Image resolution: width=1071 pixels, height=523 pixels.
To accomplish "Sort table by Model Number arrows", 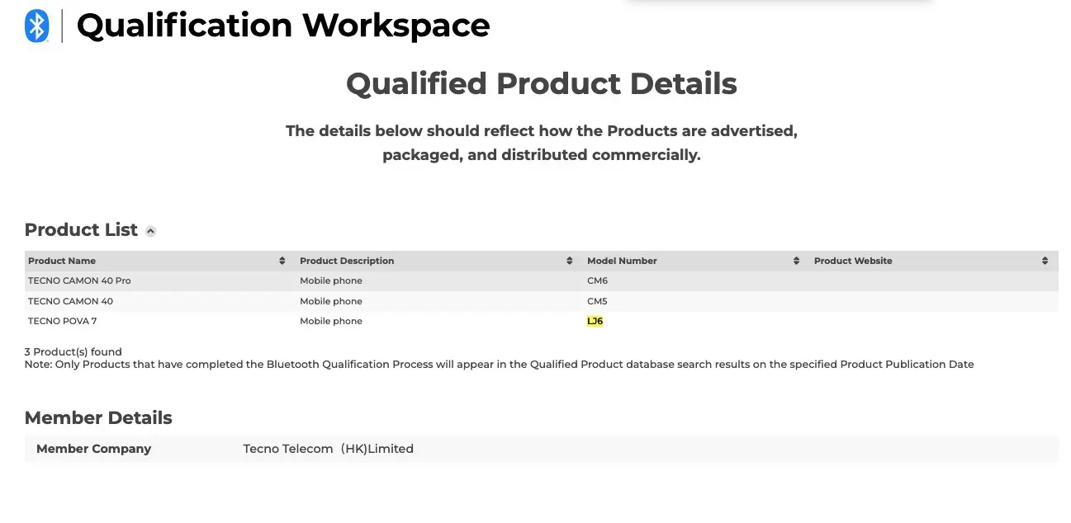I will 796,261.
